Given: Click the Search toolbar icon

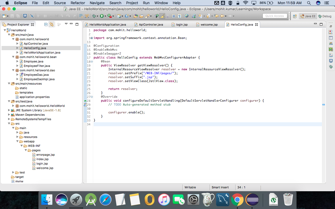Looking at the screenshot, I should pos(148,16).
